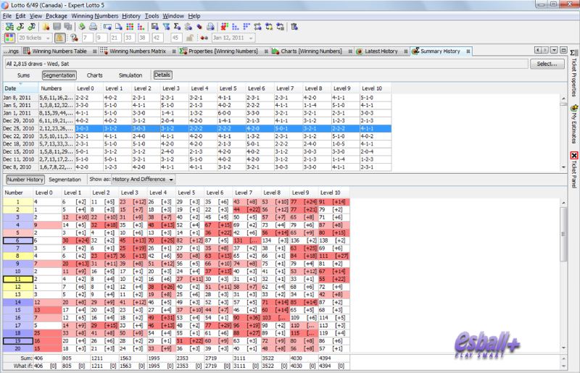Click the double floppy save-all icon
The width and height of the screenshot is (580, 373).
(x=68, y=27)
